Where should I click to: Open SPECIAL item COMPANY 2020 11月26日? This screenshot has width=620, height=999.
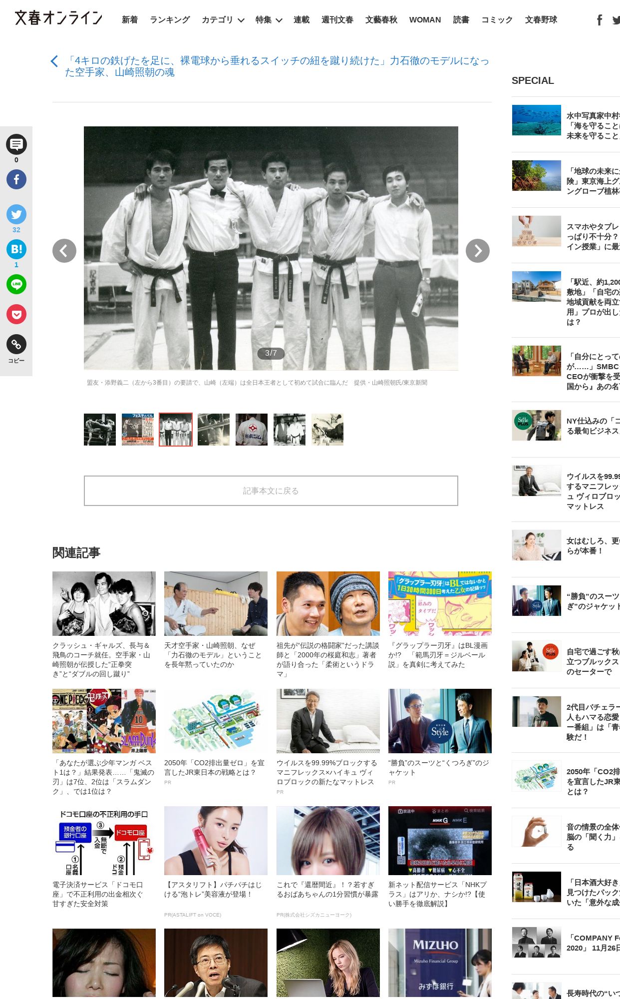(566, 943)
